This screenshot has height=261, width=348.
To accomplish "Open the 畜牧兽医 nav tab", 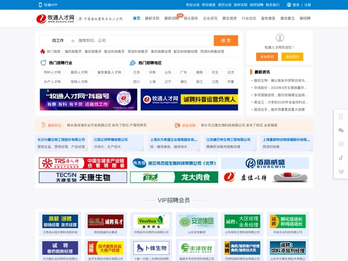I will (x=268, y=18).
